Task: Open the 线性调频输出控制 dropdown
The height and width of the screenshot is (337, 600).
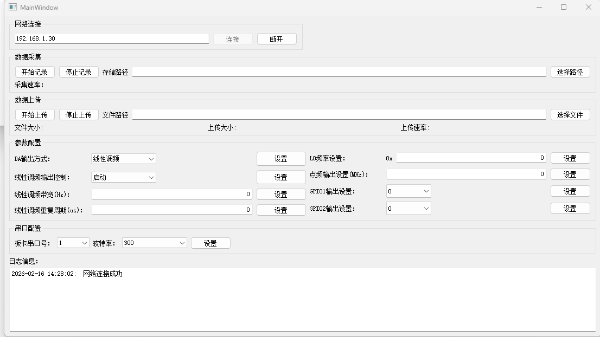Action: click(124, 177)
